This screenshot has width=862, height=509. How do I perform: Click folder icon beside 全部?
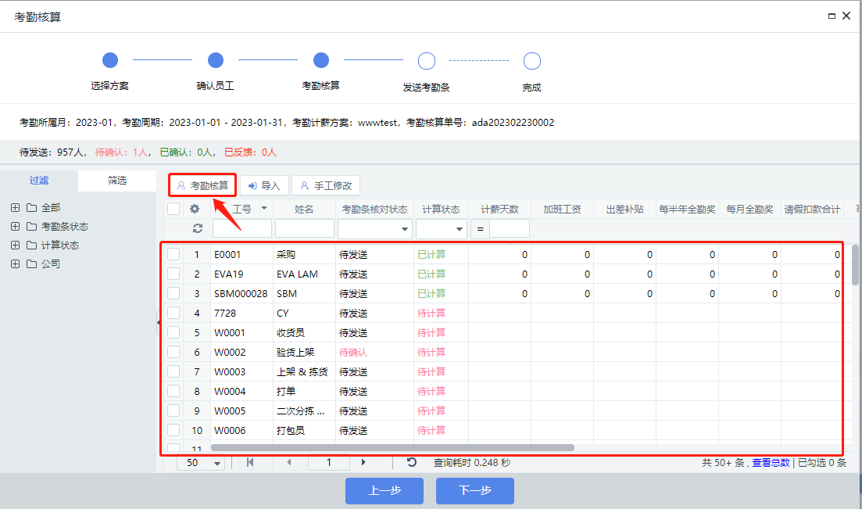tap(32, 207)
